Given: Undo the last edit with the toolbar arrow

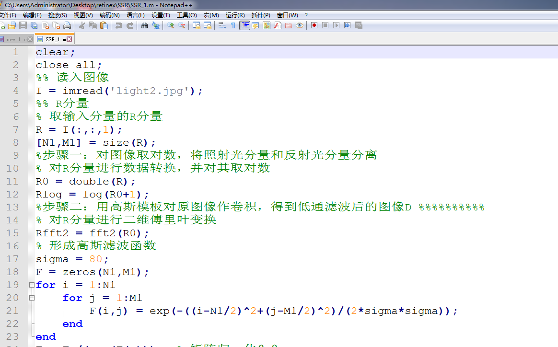Looking at the screenshot, I should [x=119, y=25].
